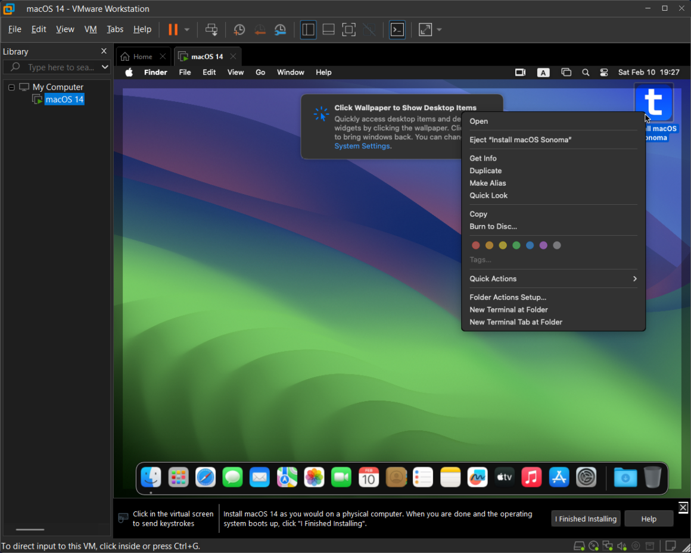Switch to the Home tab
Viewport: 691px width, 553px height.
(143, 57)
